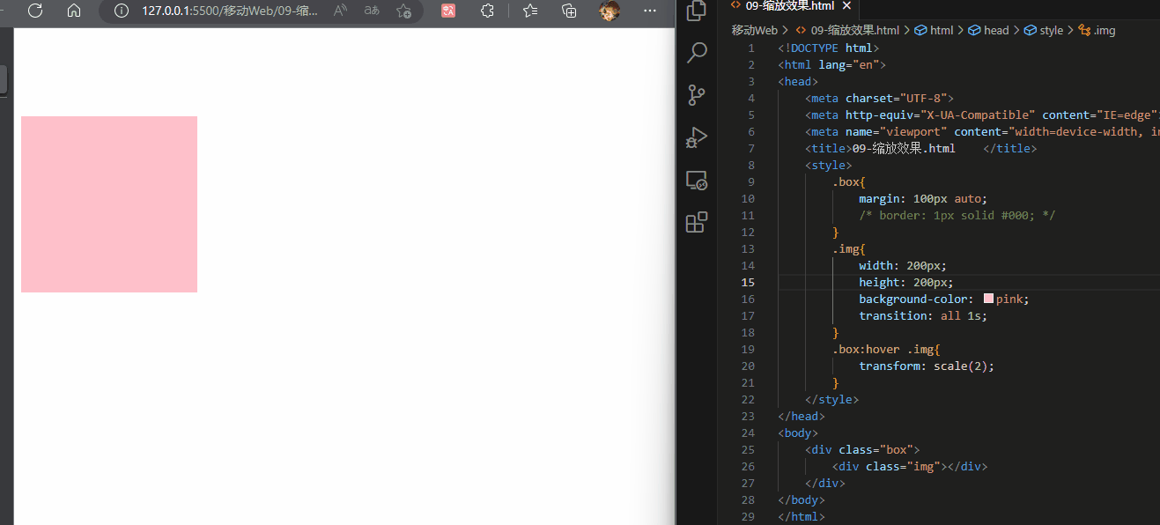Open the Remote Explorer panel
This screenshot has height=525, width=1160.
[697, 180]
